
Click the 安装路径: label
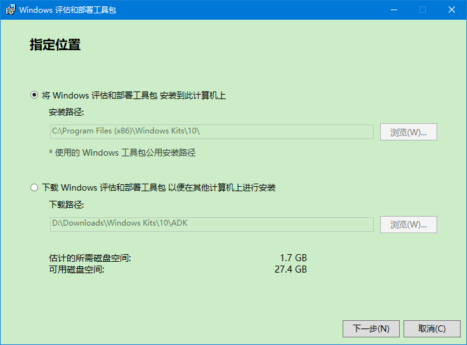67,112
